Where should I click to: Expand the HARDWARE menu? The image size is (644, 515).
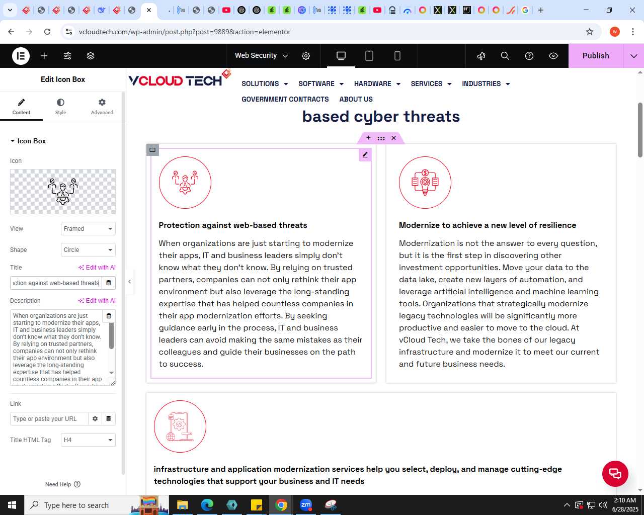coord(377,84)
